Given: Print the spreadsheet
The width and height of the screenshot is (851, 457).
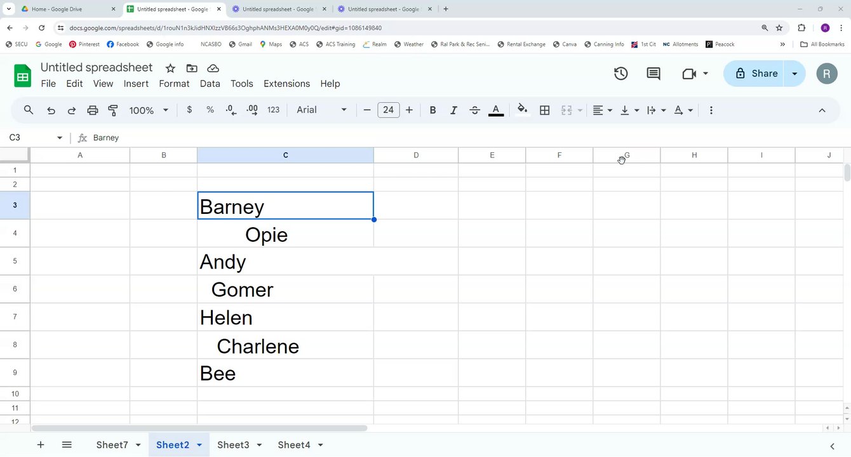Looking at the screenshot, I should tap(93, 110).
